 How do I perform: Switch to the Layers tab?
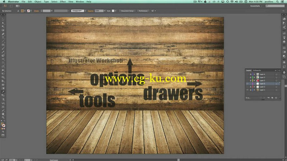(x=248, y=70)
